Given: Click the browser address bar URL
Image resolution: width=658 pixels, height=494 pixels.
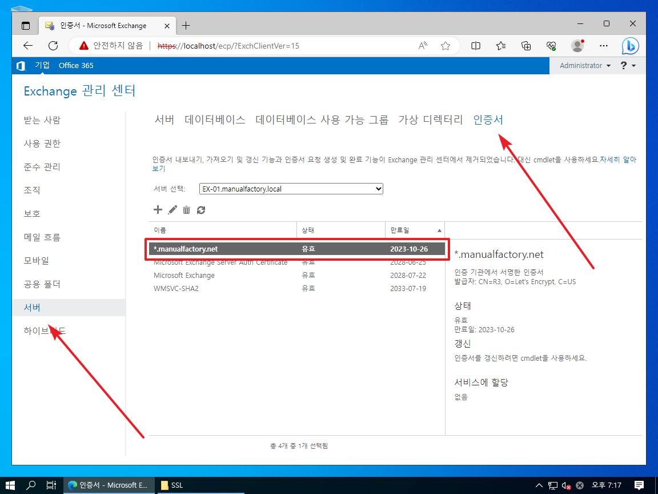Looking at the screenshot, I should (x=228, y=46).
